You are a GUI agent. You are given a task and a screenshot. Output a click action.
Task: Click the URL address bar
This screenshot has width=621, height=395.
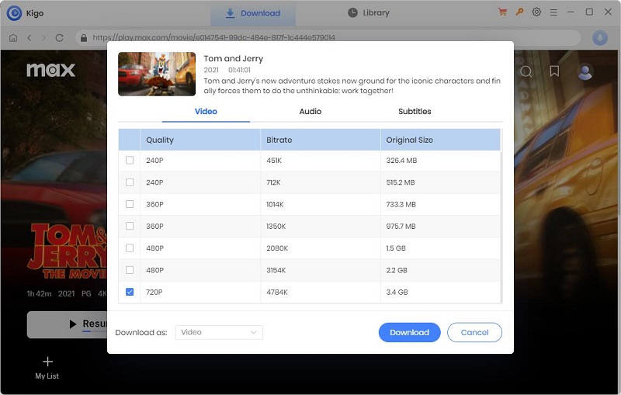click(328, 37)
